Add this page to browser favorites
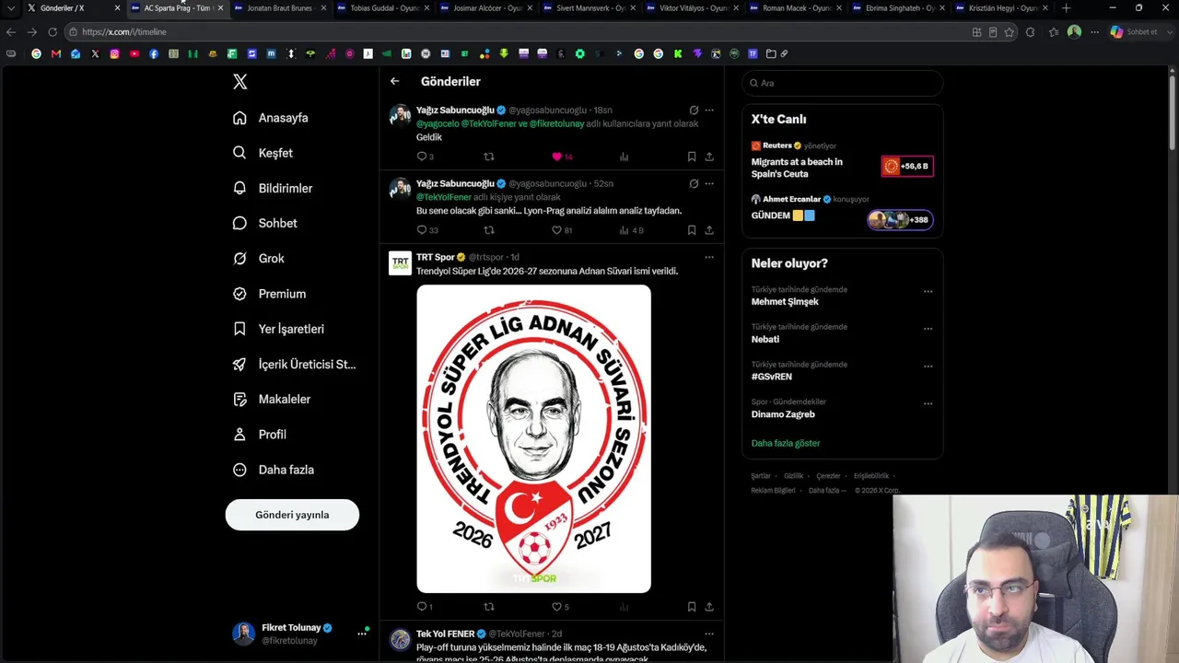1179x663 pixels. coord(1010,32)
